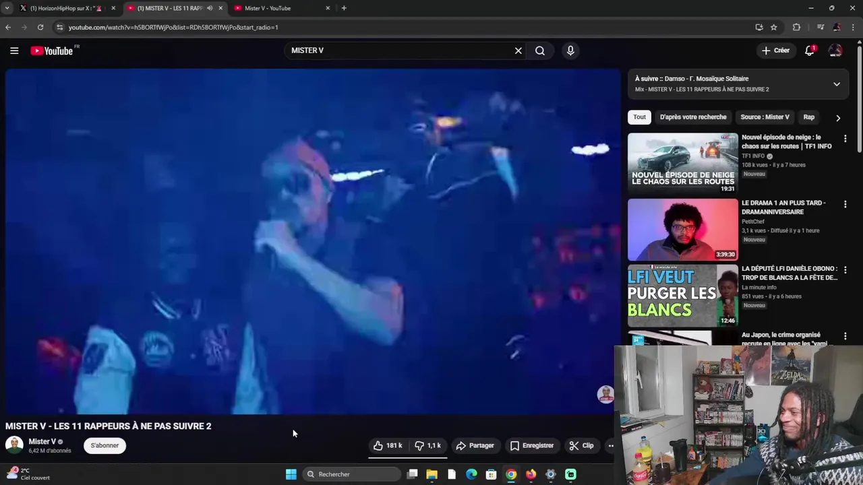Save video with Enregistrer button
This screenshot has width=863, height=485.
click(532, 445)
